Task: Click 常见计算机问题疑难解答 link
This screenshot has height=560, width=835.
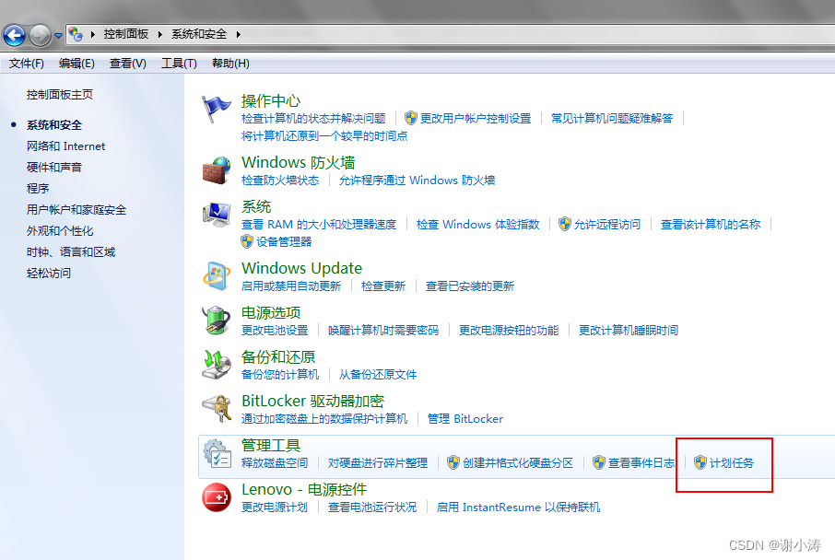Action: tap(612, 118)
